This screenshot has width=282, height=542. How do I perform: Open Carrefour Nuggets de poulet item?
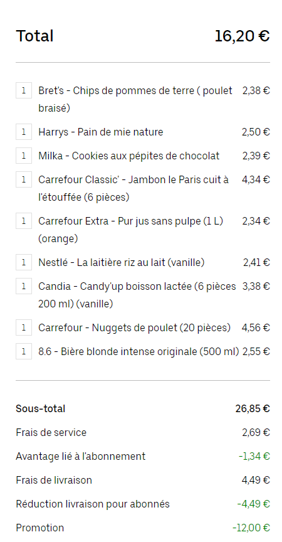(x=134, y=327)
